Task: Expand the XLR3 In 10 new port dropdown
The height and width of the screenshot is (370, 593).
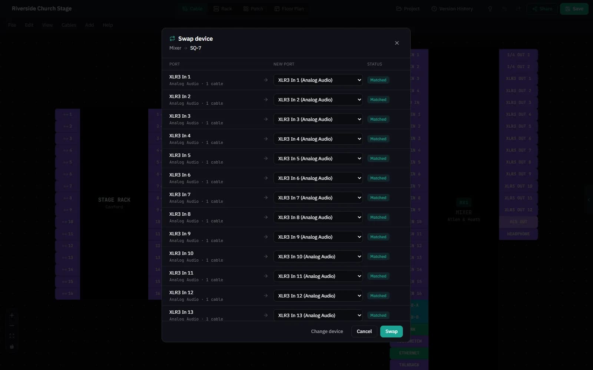Action: point(318,256)
